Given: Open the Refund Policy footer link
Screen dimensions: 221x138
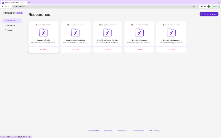Looking at the screenshot, I should click(154, 131).
